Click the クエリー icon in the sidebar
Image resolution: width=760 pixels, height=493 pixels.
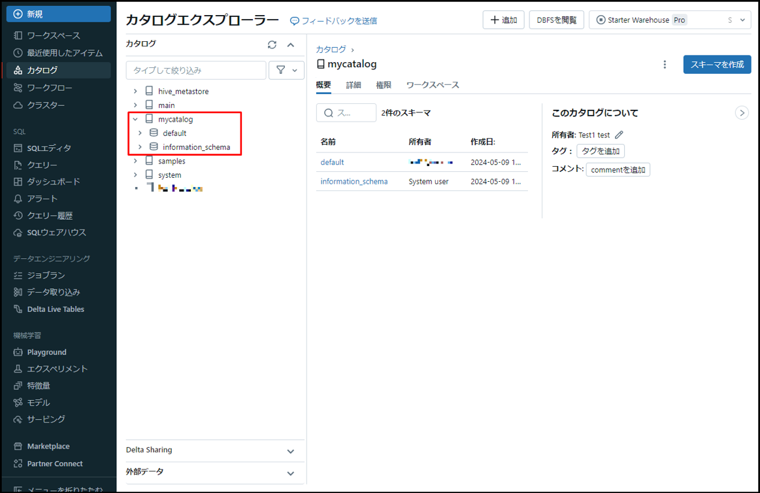coord(18,165)
